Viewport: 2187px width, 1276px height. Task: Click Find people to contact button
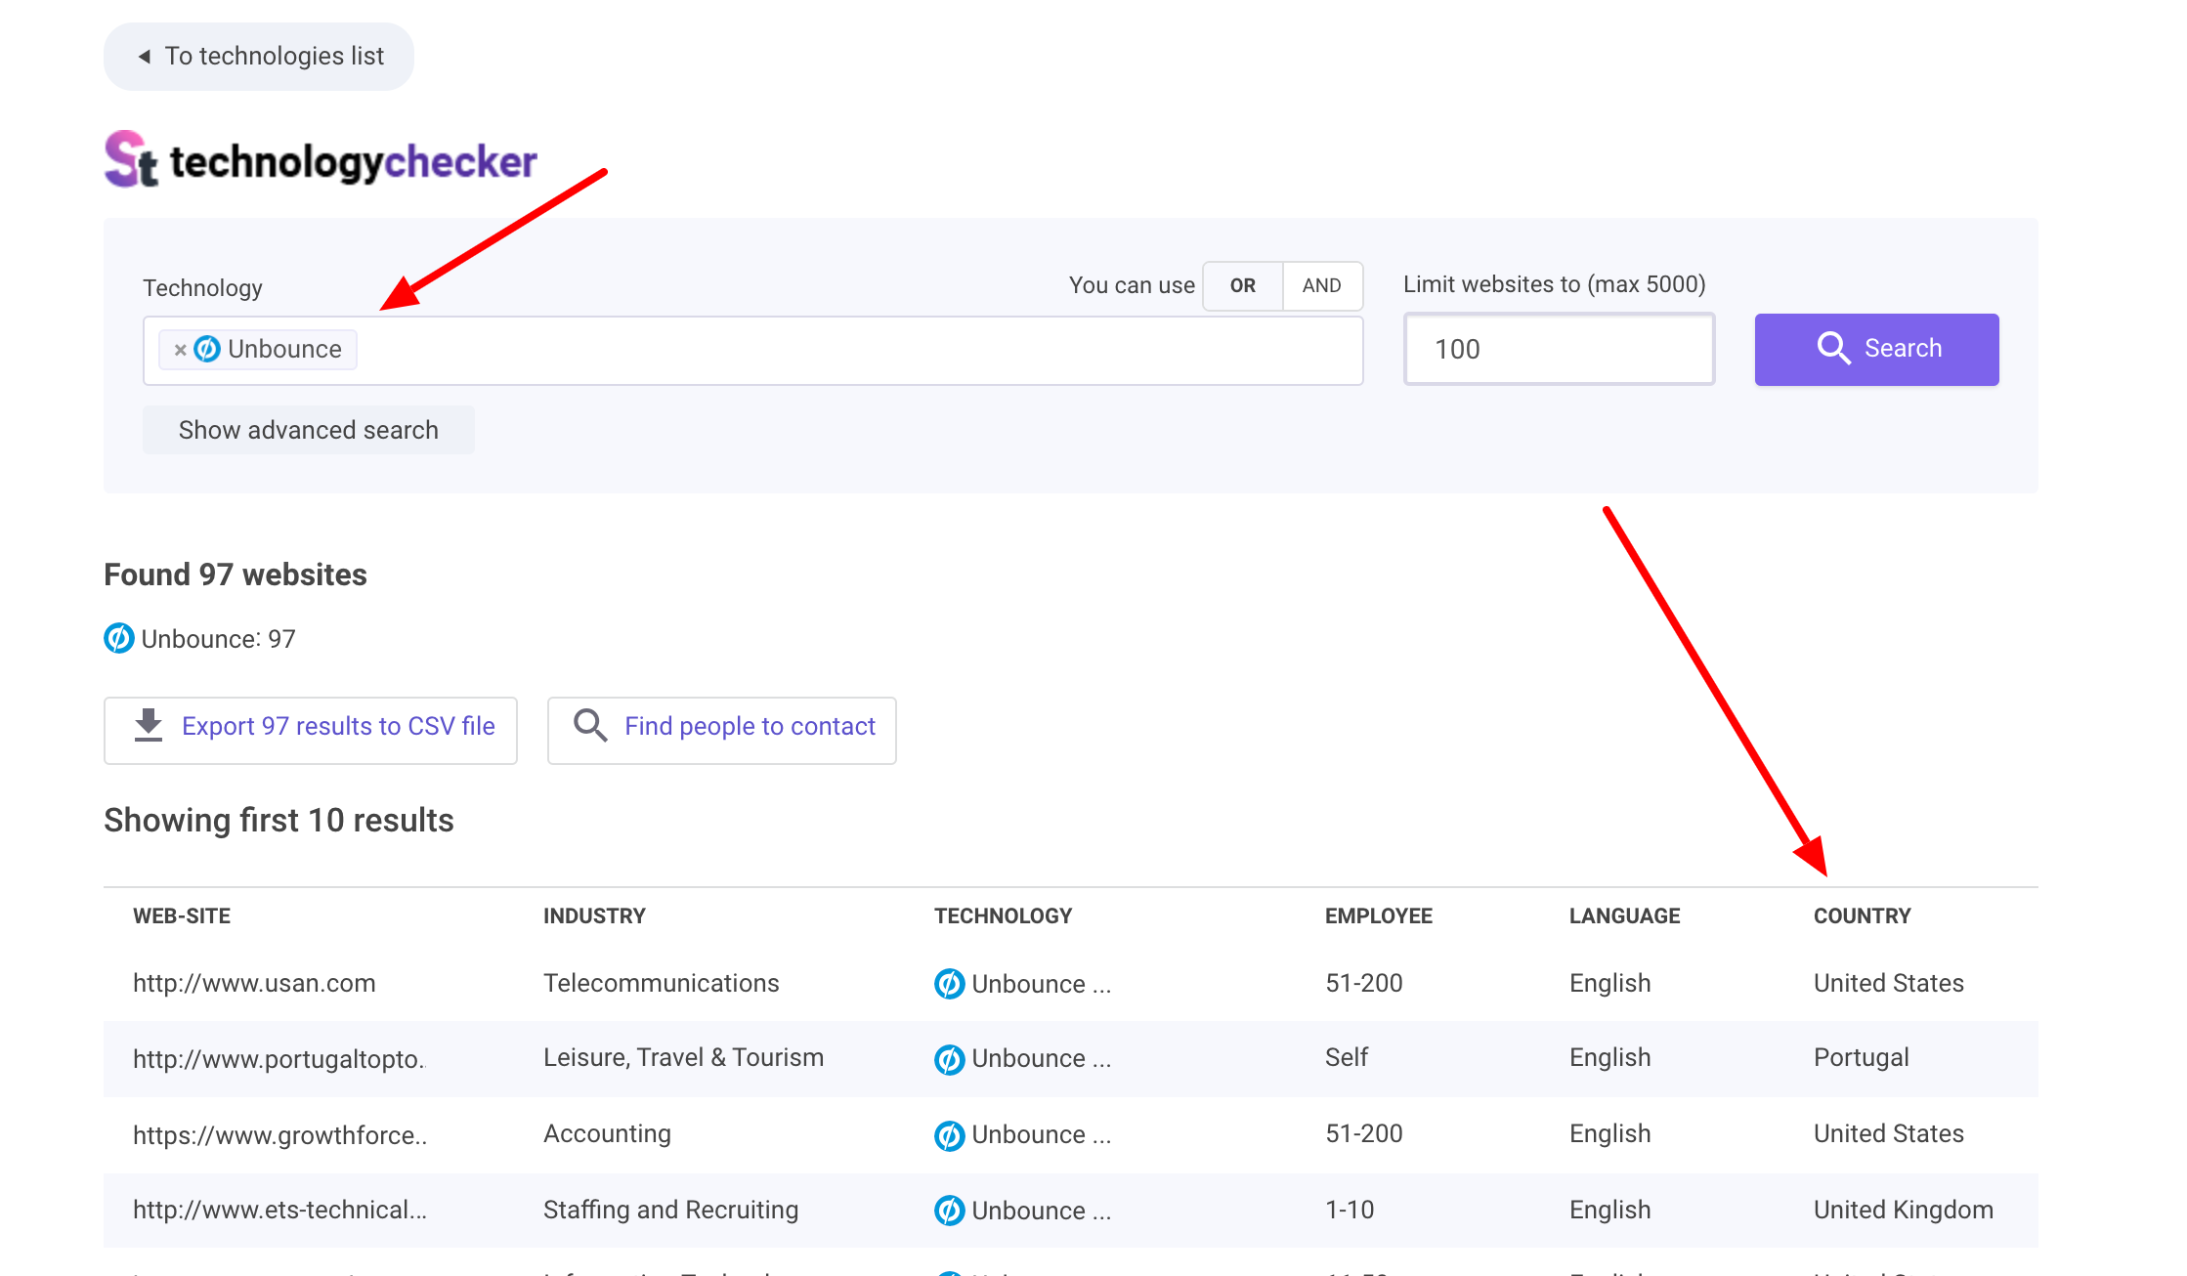pyautogui.click(x=721, y=726)
